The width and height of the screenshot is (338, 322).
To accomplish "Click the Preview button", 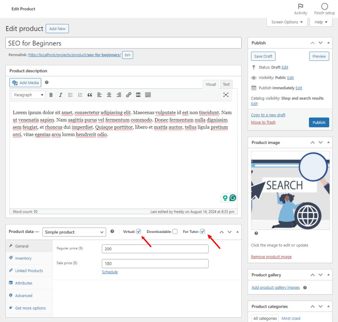I will (319, 56).
